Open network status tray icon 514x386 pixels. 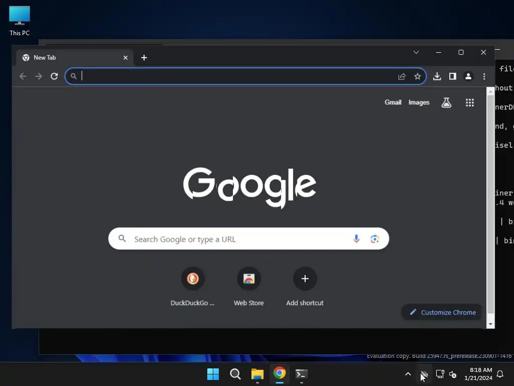click(x=440, y=374)
